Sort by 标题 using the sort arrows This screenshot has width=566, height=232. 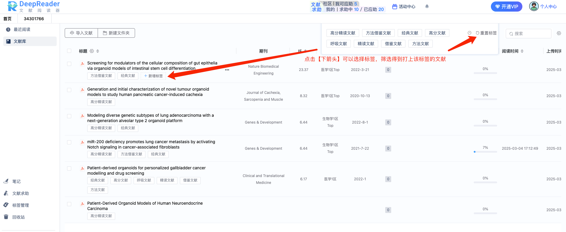pos(98,51)
